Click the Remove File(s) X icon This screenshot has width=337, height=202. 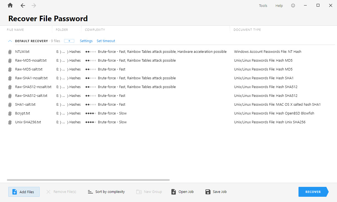pyautogui.click(x=48, y=192)
